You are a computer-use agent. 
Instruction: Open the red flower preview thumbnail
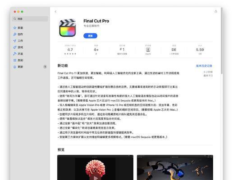point(95,167)
